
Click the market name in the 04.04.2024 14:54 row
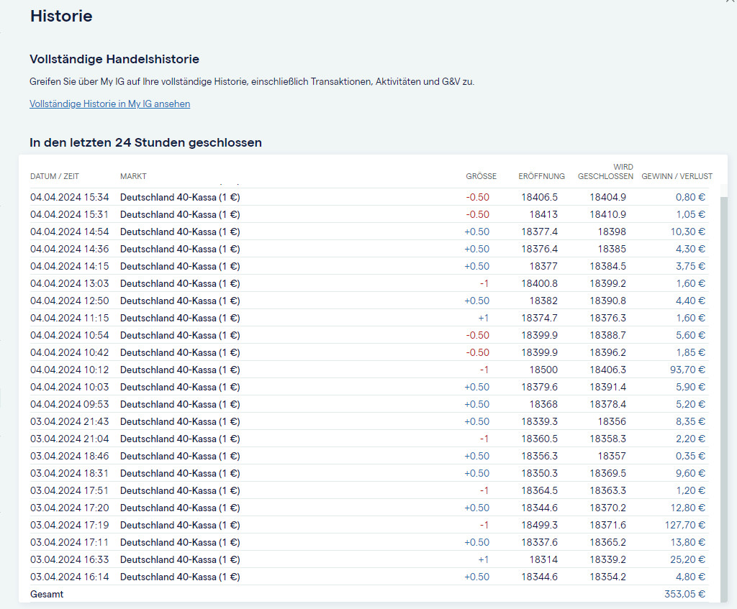180,232
